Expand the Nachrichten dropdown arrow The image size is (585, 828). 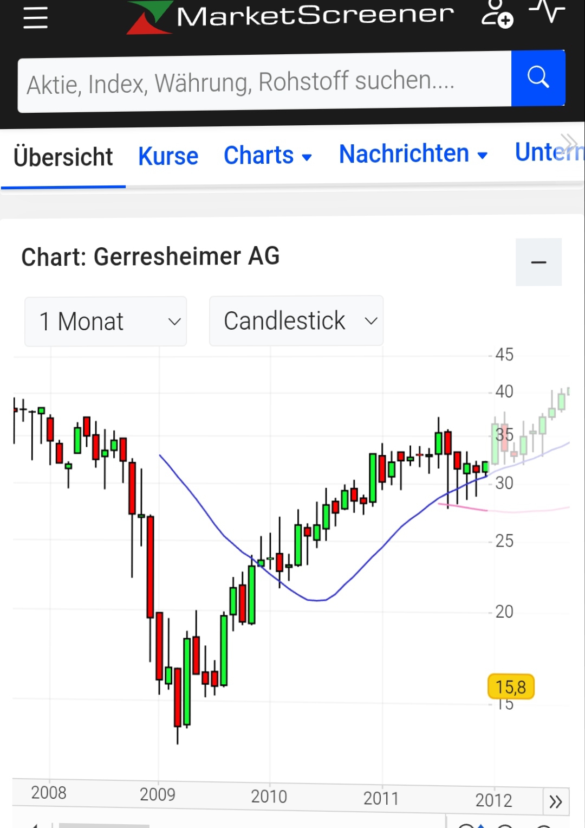[x=483, y=156]
